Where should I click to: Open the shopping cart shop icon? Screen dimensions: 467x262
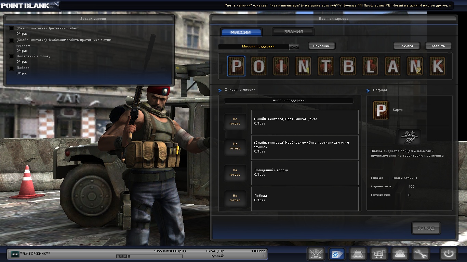click(379, 254)
